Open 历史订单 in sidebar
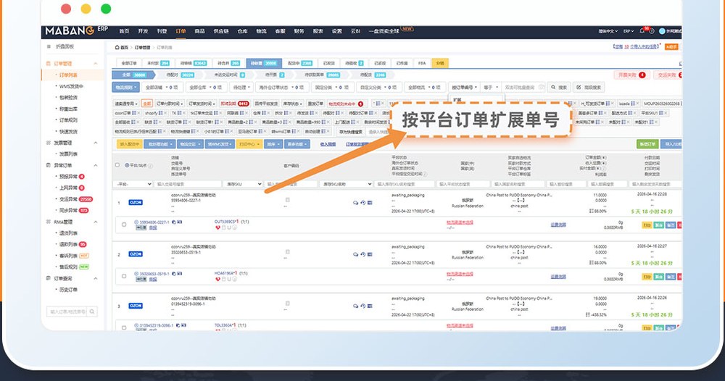725x381 pixels. [x=68, y=290]
